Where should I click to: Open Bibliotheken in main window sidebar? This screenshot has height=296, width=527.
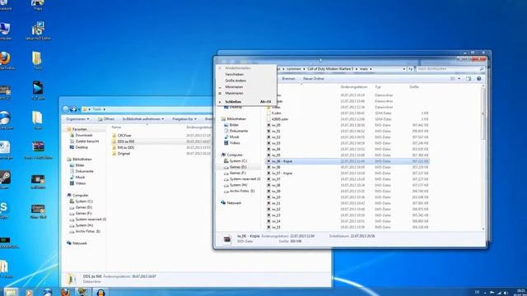click(x=236, y=118)
